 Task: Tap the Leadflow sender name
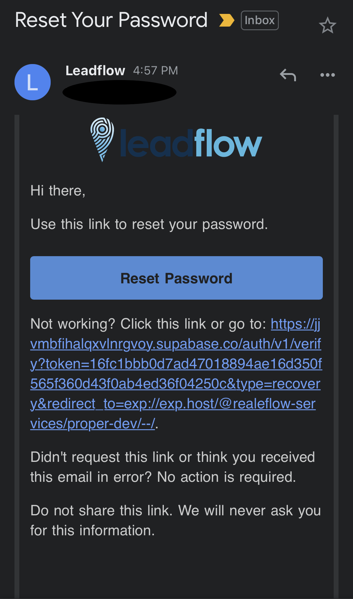(95, 71)
